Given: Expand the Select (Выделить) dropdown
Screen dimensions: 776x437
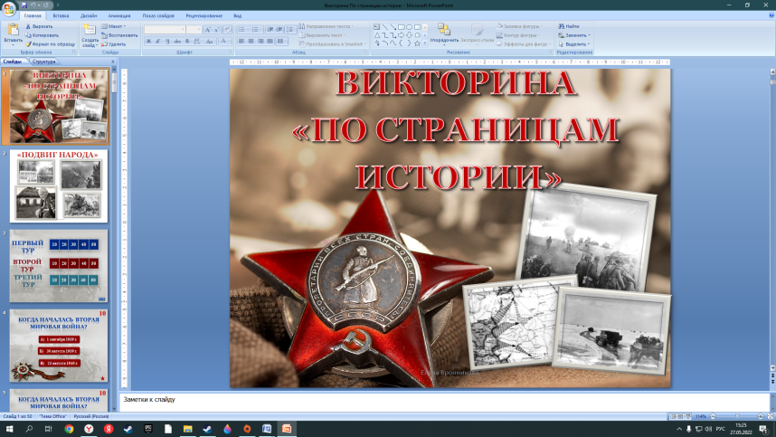Looking at the screenshot, I should click(574, 44).
